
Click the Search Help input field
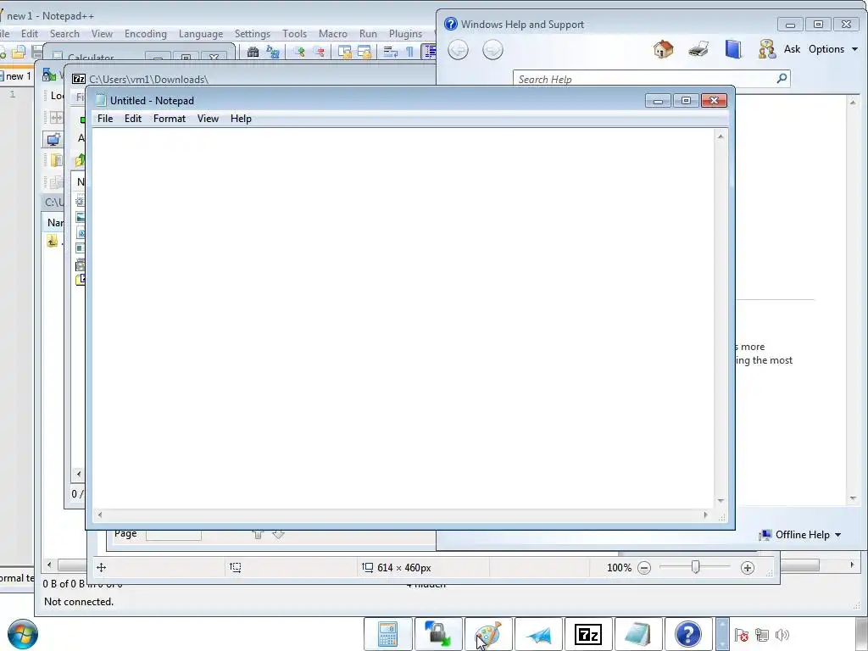click(x=644, y=79)
